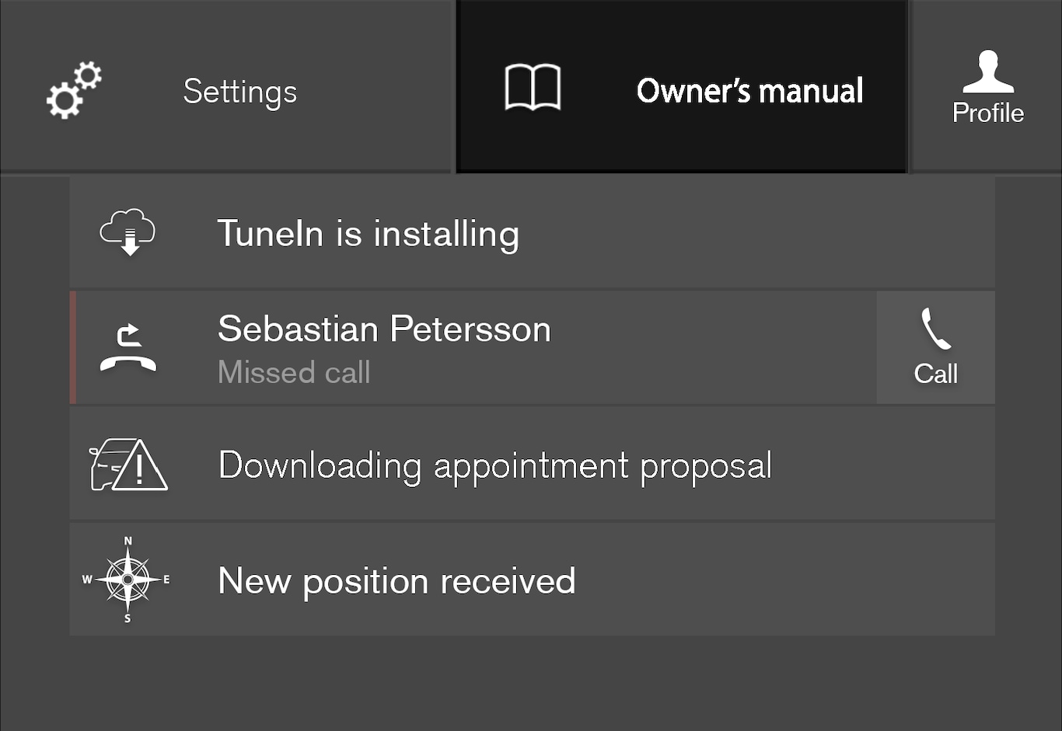Click the cloud download icon

click(128, 232)
